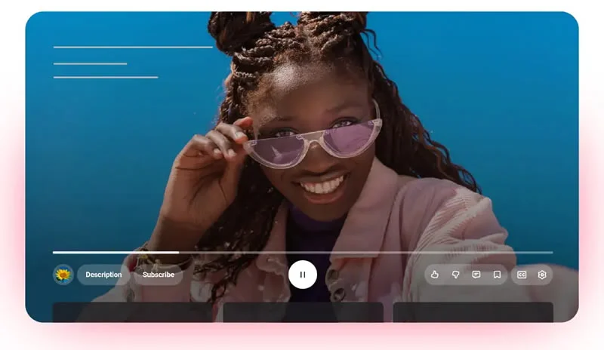The height and width of the screenshot is (350, 604).
Task: Click the end of the played progress
Action: [178, 252]
